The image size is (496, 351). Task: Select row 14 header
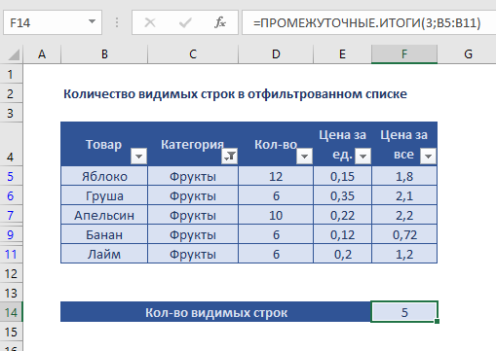click(x=11, y=312)
